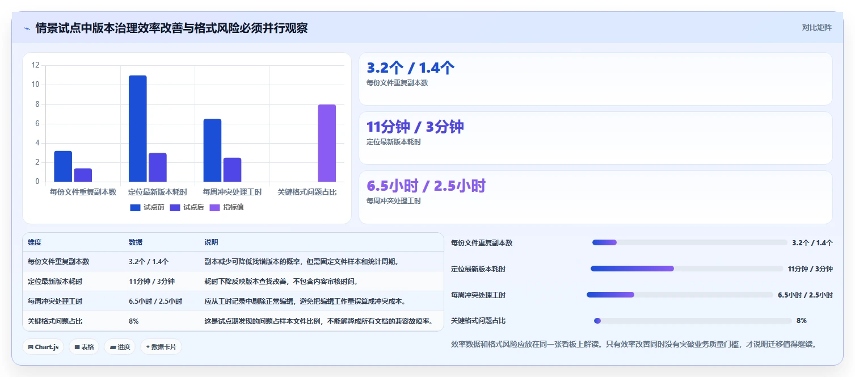Screen dimensions: 855x377
Task: Click the description starting 耗时下降反映版本查找改善
Action: coord(281,282)
